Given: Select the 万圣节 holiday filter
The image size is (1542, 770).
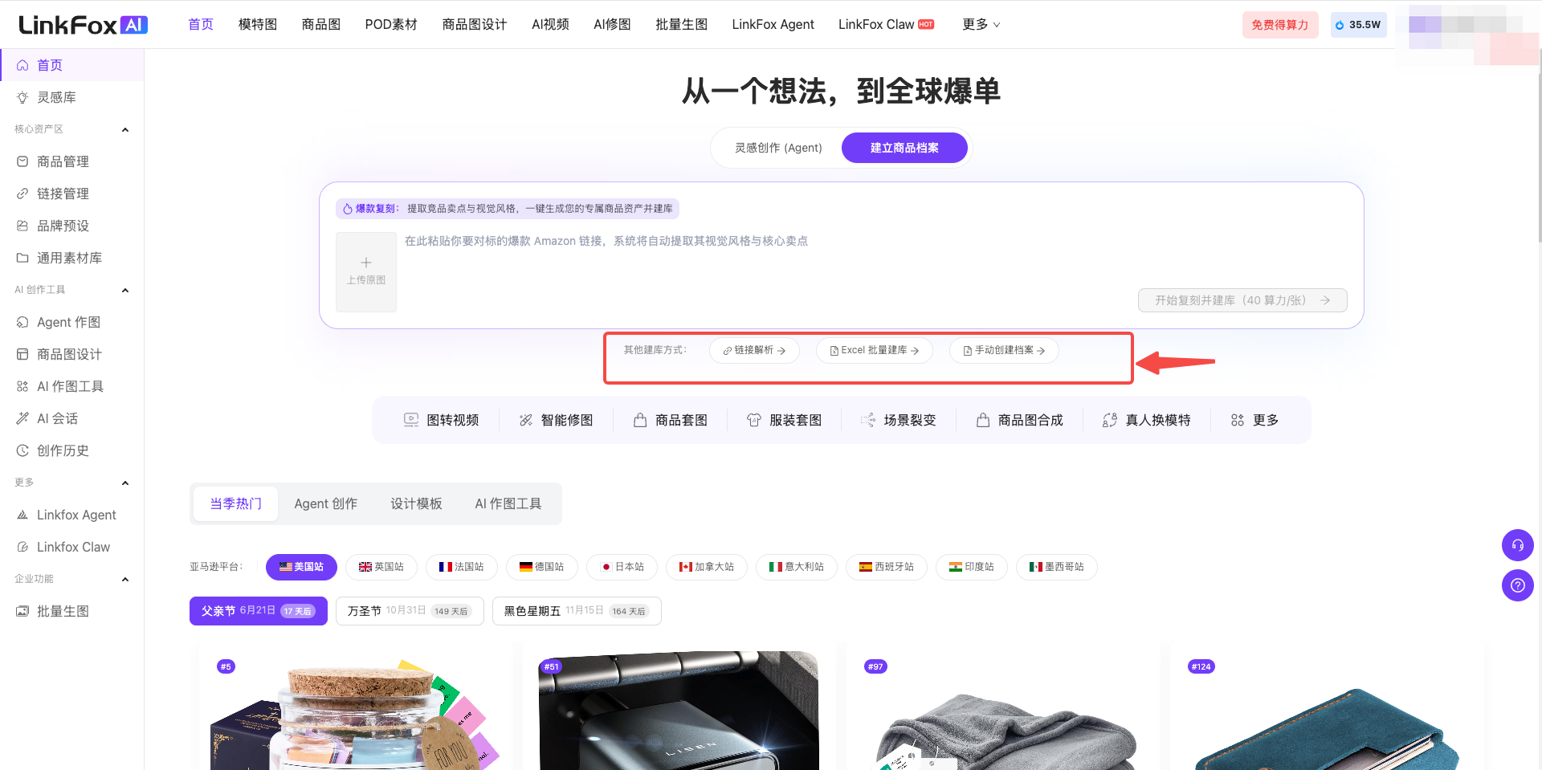Looking at the screenshot, I should coord(410,611).
